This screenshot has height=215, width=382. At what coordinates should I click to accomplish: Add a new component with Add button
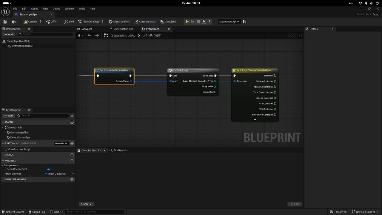coord(8,34)
